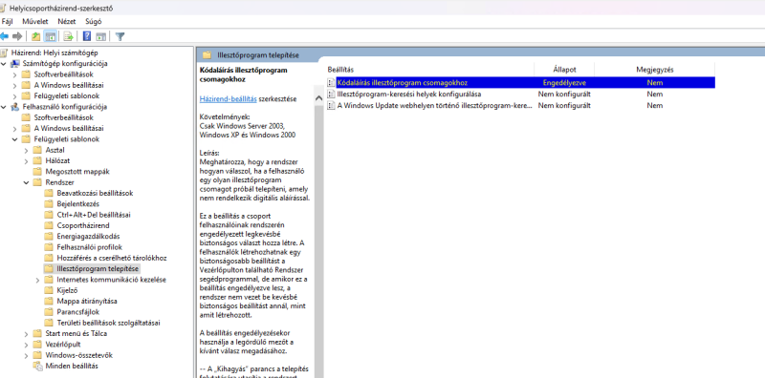
Task: Click the folder icon next to Windows-összetevők
Action: 37,355
